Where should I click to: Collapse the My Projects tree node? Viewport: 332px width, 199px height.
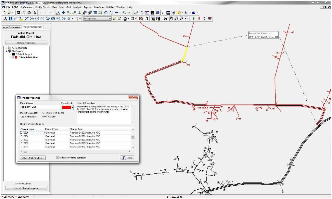click(6, 51)
